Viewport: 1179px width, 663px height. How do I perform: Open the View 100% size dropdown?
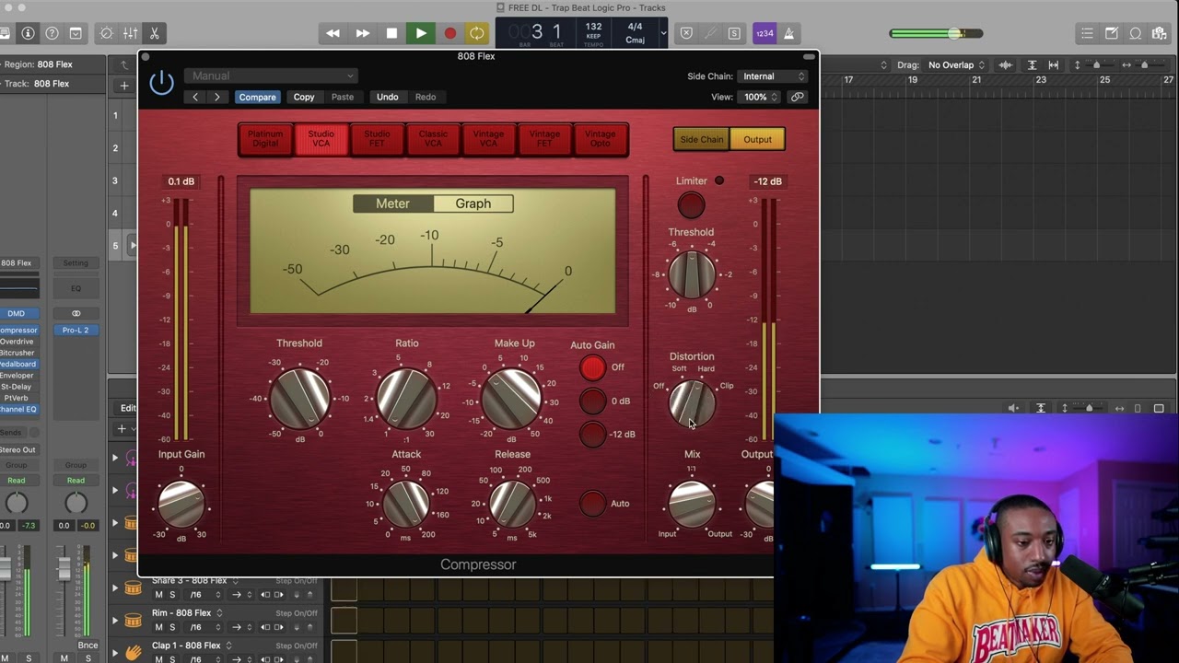(761, 97)
